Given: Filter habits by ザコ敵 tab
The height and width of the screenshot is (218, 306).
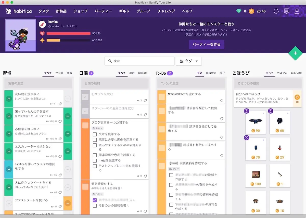Looking at the screenshot, I should 59,73.
